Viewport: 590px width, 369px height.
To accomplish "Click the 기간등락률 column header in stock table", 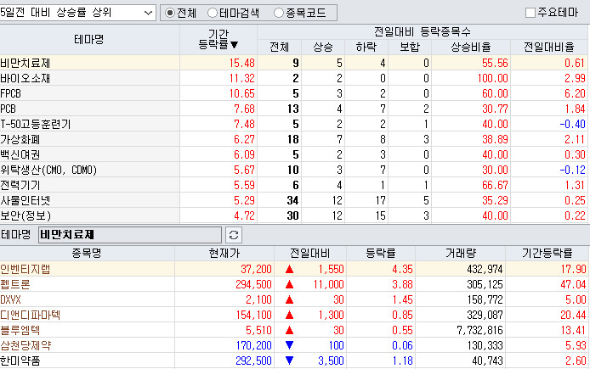I will 547,253.
